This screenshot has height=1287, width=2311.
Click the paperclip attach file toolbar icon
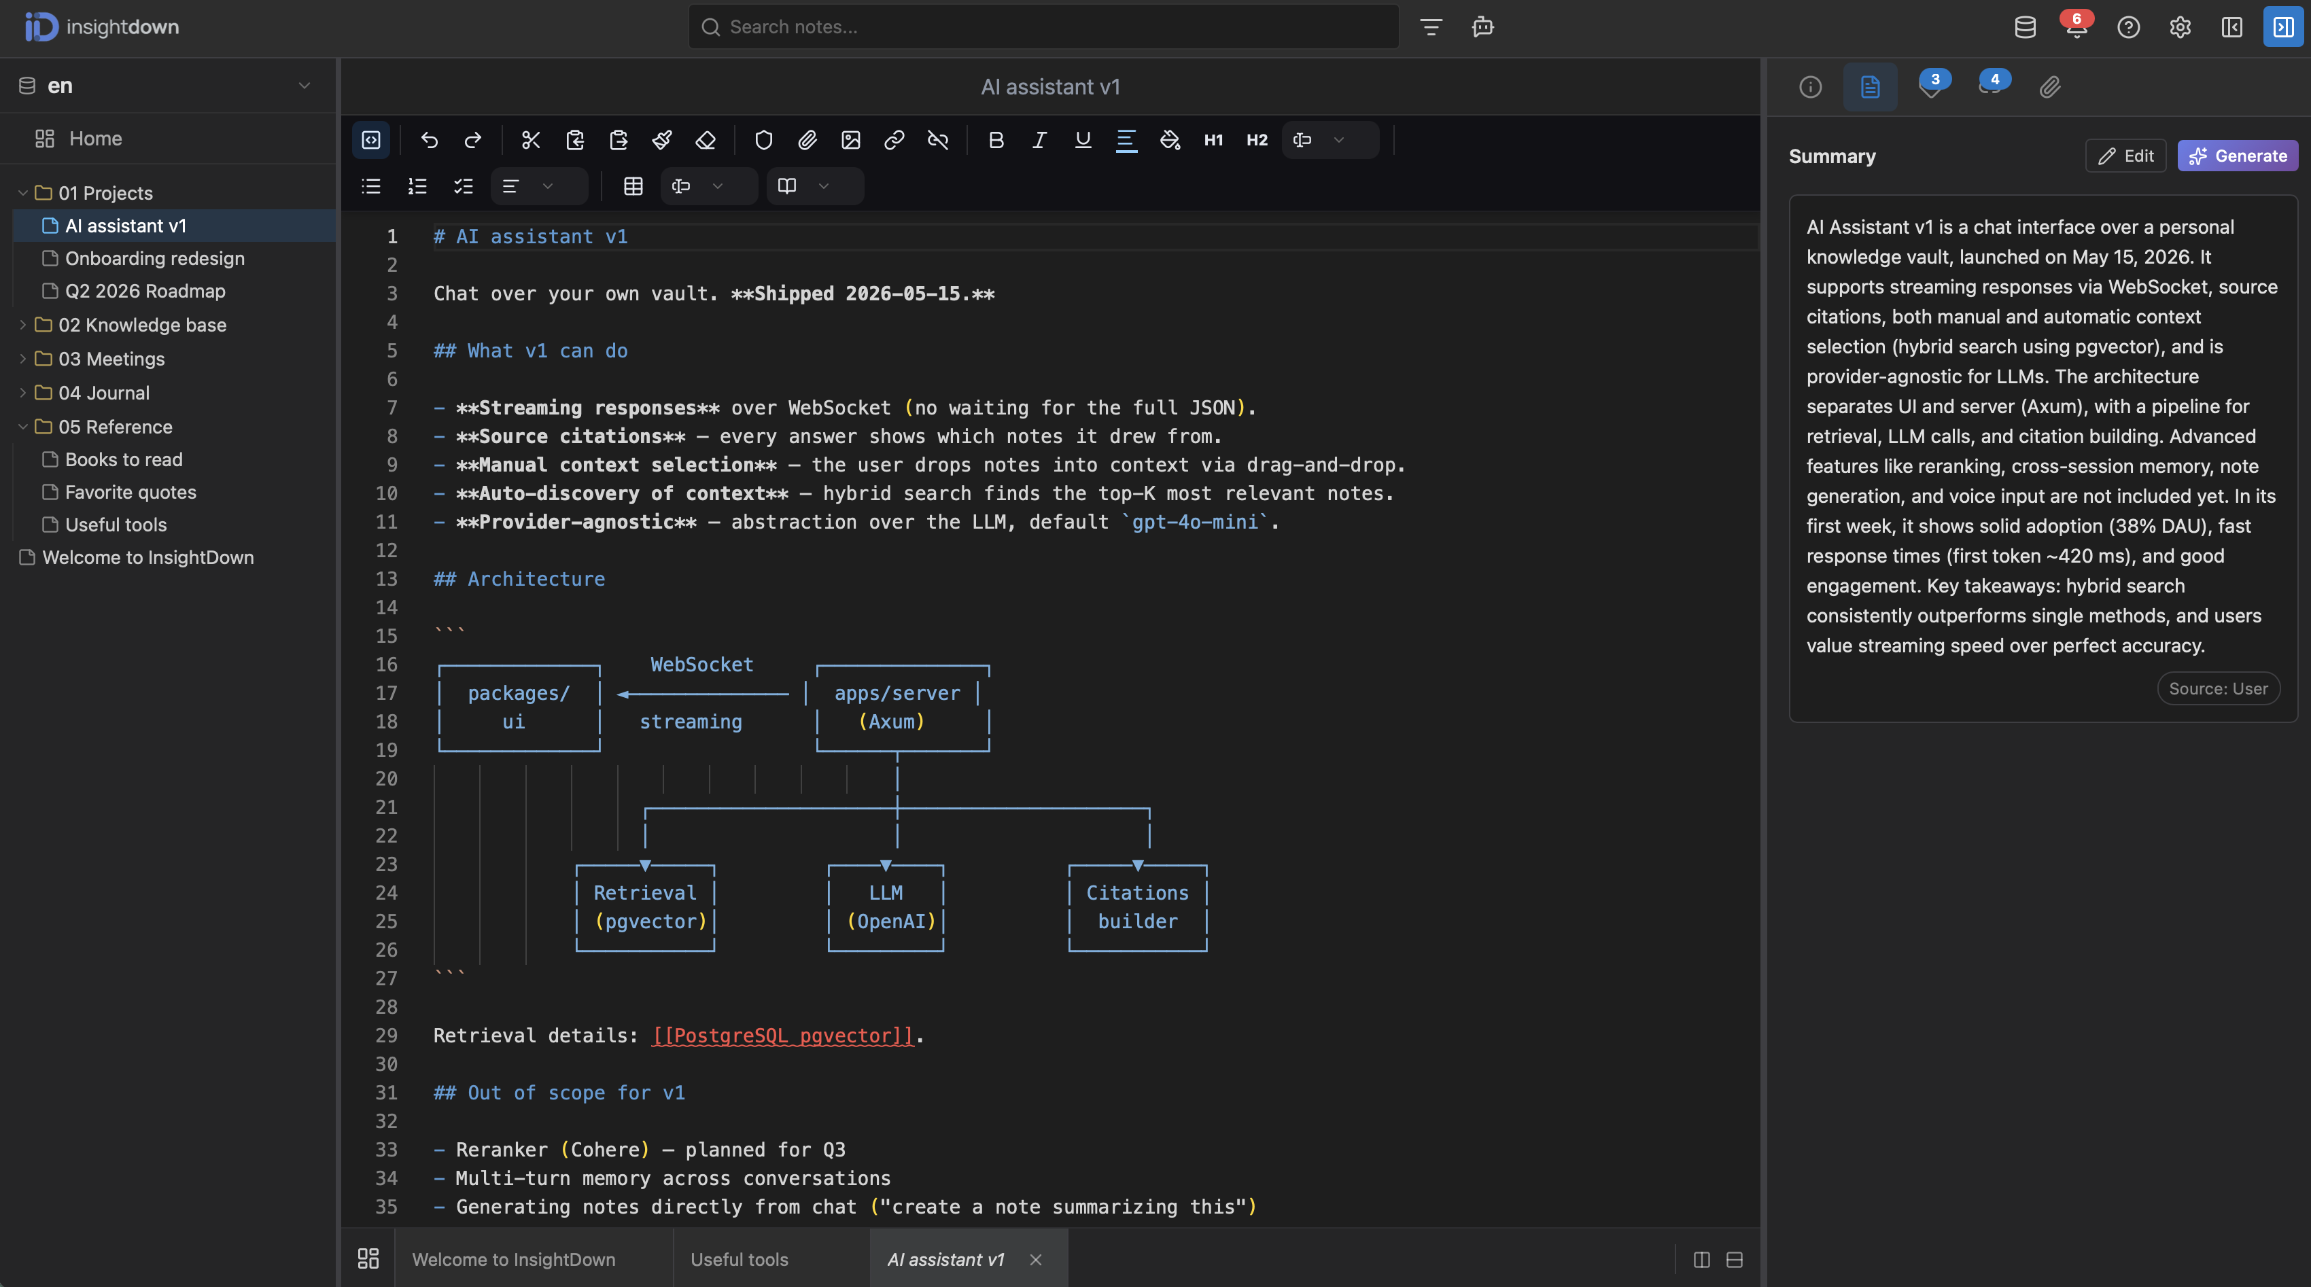807,140
